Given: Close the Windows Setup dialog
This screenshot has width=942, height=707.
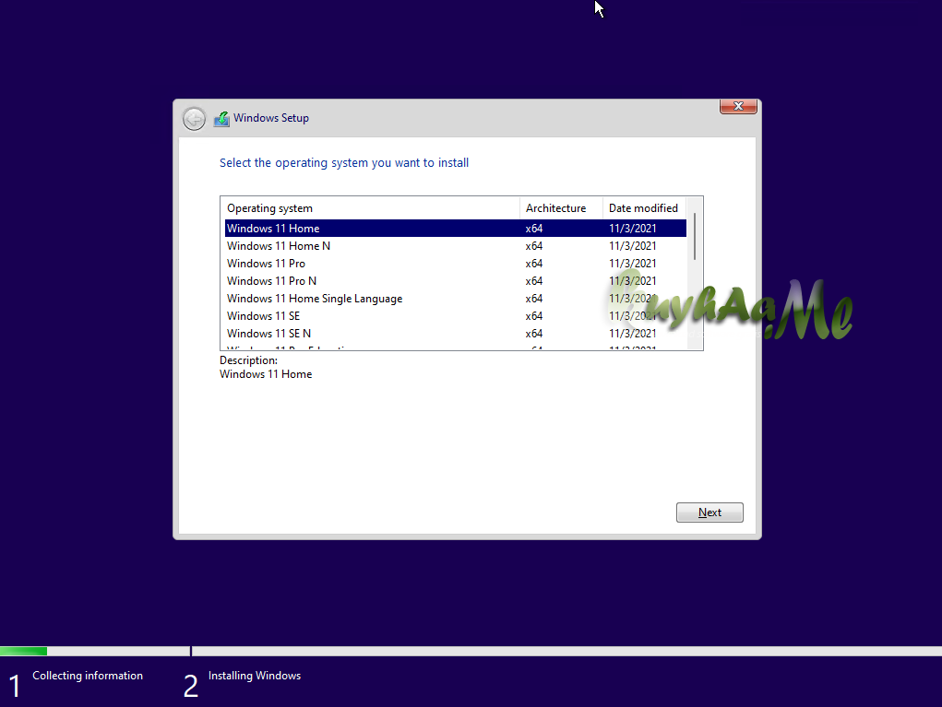Looking at the screenshot, I should tap(738, 106).
